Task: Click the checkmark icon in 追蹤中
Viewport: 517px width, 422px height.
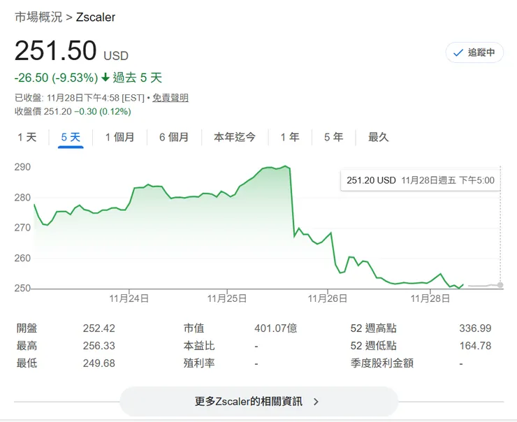Action: [x=458, y=53]
